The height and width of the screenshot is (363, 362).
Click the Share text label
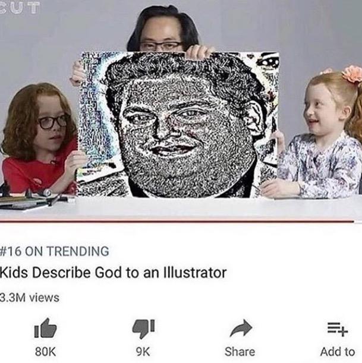coord(240,352)
